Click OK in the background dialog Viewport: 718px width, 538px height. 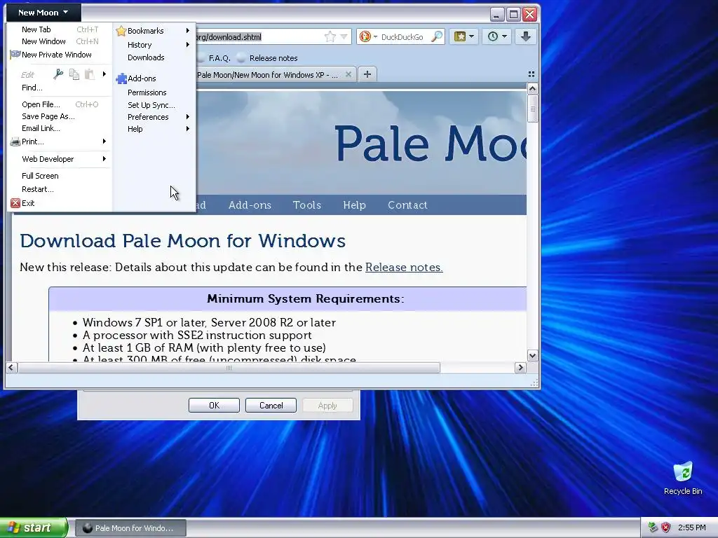215,406
